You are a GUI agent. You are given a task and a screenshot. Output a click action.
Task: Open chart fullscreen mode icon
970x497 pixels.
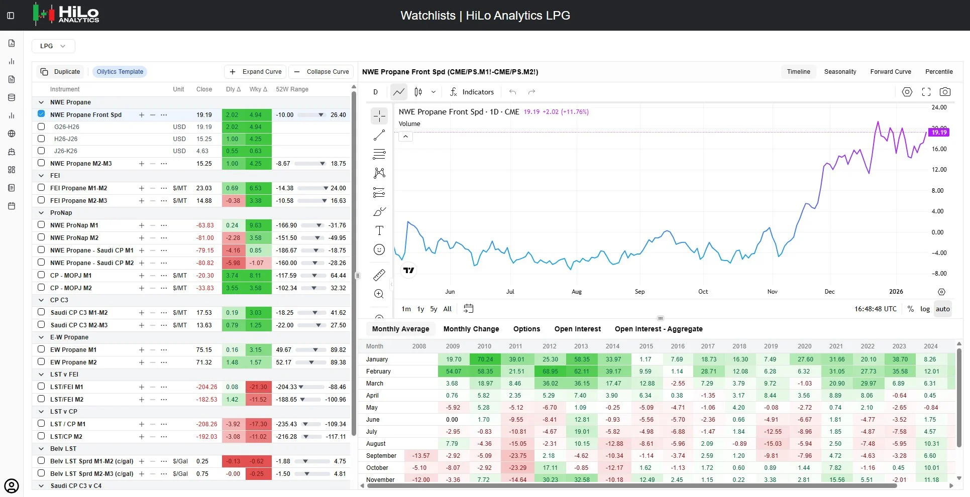point(926,92)
